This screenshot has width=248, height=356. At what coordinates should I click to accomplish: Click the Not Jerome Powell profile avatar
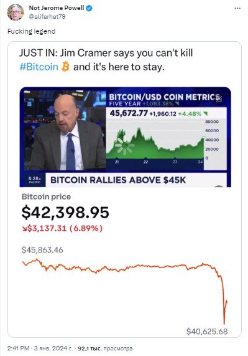(x=16, y=12)
